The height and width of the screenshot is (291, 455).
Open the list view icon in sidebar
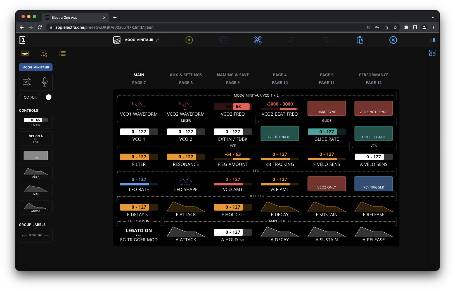62,53
